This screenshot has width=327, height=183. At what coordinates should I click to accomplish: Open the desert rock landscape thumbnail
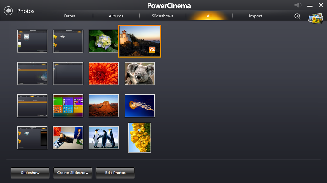104,105
